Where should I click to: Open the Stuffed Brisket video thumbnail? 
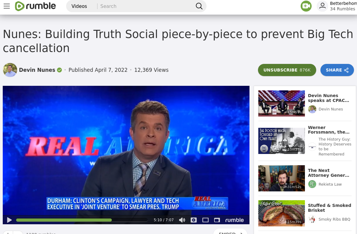pos(281,213)
